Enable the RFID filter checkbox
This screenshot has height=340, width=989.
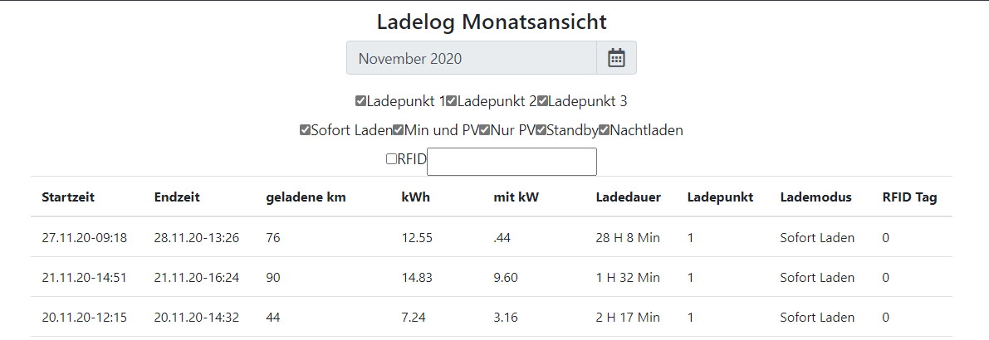pos(391,159)
